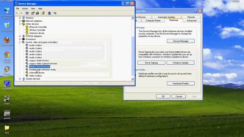Select the "Ethernet Controller" entry

pos(38,27)
